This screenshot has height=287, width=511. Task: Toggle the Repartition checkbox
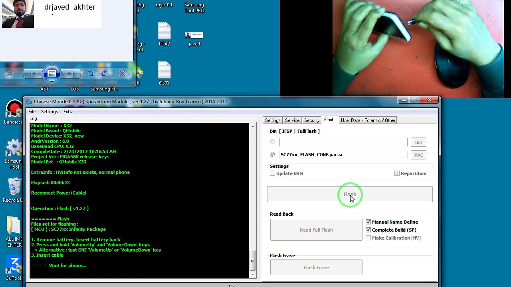(397, 173)
